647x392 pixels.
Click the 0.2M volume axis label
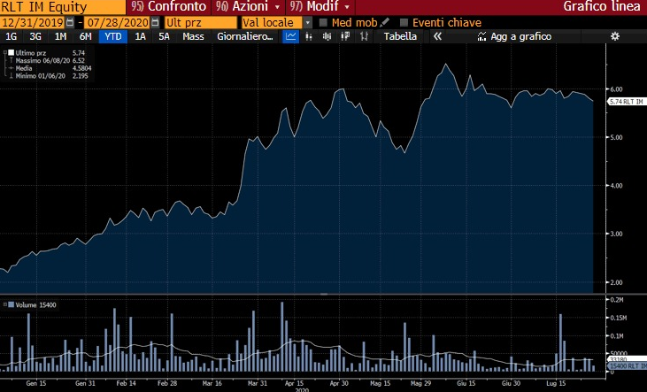point(617,300)
